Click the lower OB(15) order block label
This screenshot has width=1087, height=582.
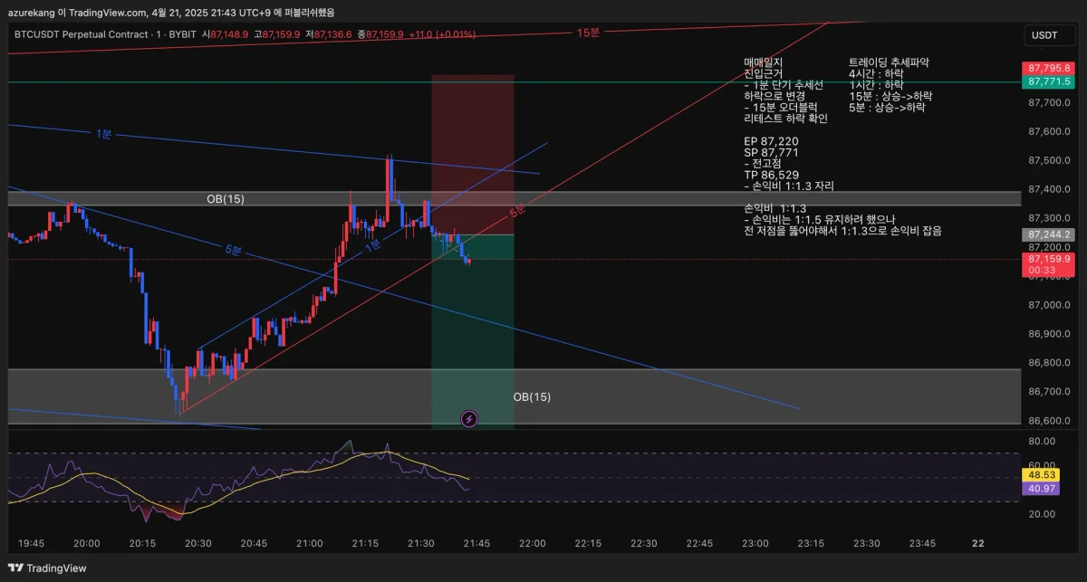tap(532, 396)
